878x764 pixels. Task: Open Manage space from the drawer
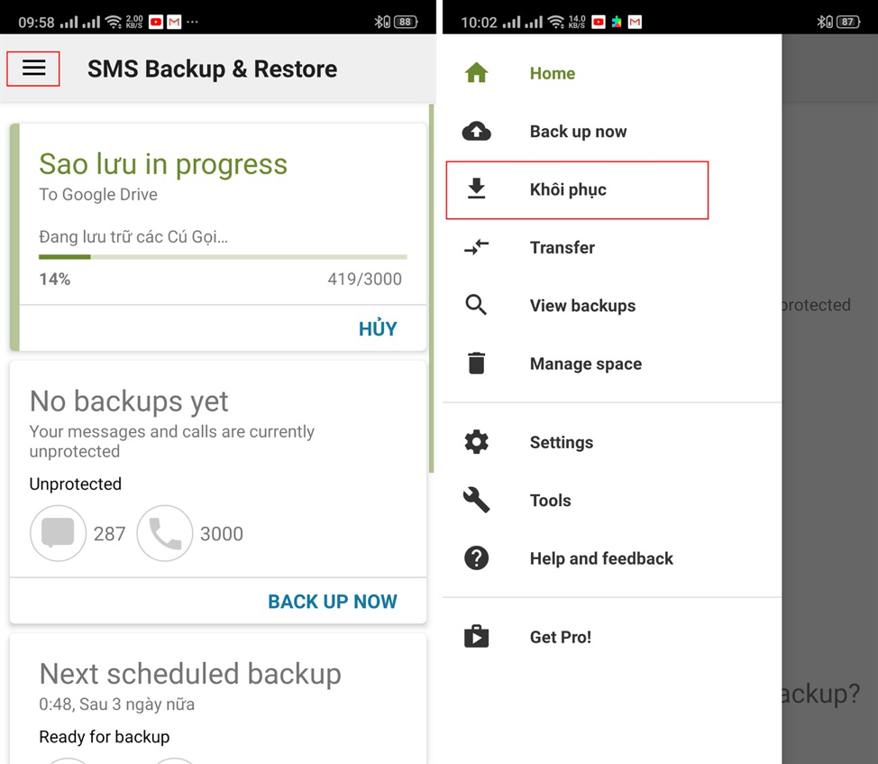(612, 364)
